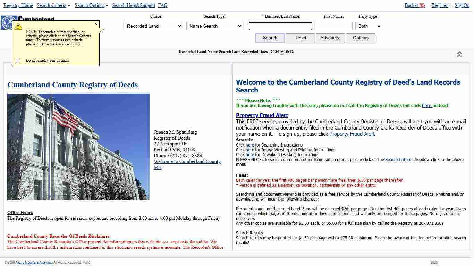Screen dimensions: 474x266
Task: Expand the Party Type dropdown
Action: pyautogui.click(x=368, y=26)
